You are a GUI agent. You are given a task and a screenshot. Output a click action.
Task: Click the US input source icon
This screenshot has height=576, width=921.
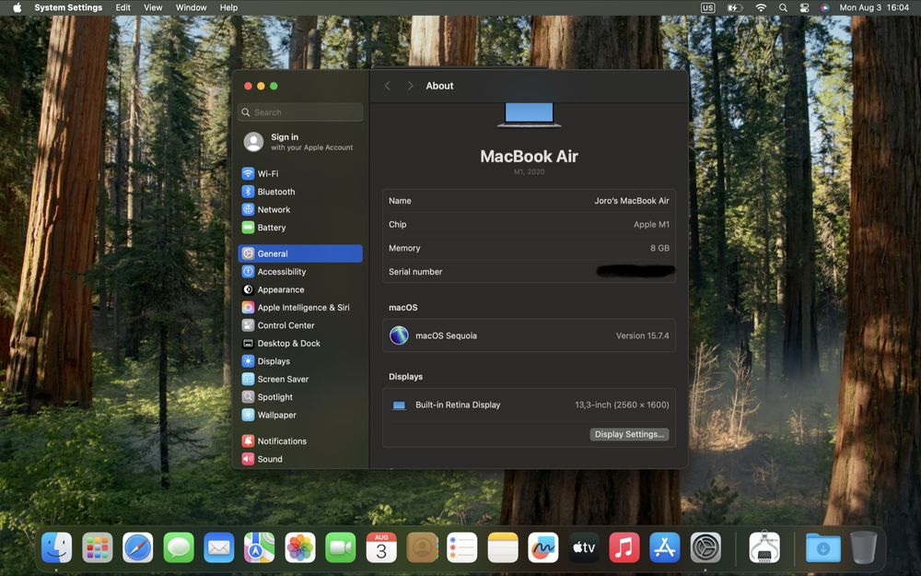tap(707, 7)
